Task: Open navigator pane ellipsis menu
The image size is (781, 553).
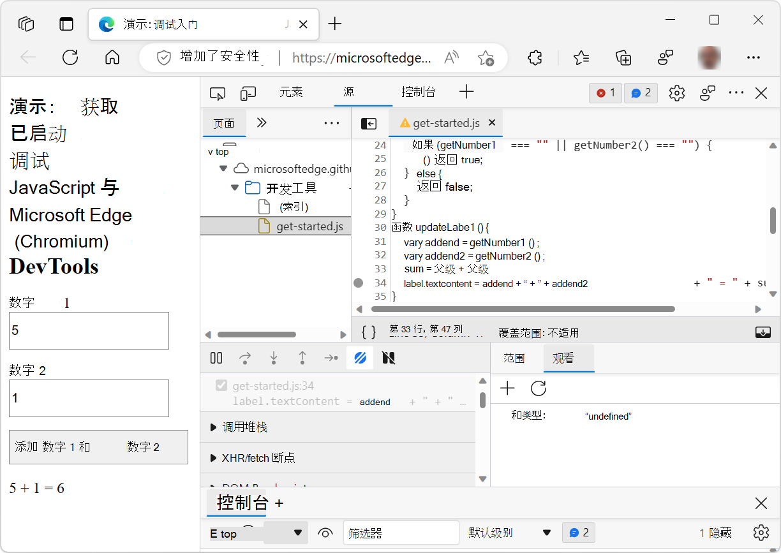Action: (x=332, y=123)
